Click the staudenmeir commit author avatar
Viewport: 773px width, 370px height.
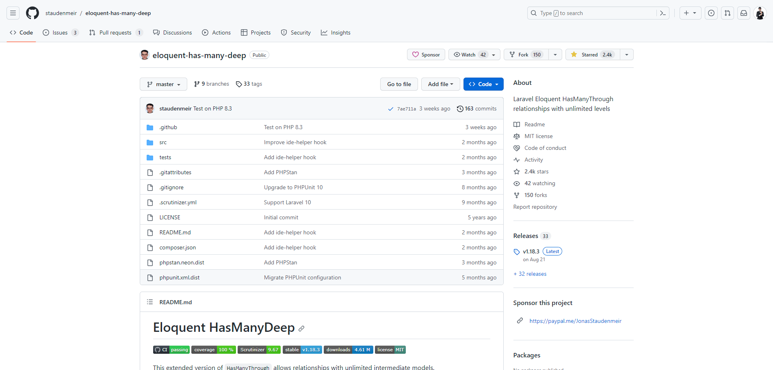tap(150, 108)
